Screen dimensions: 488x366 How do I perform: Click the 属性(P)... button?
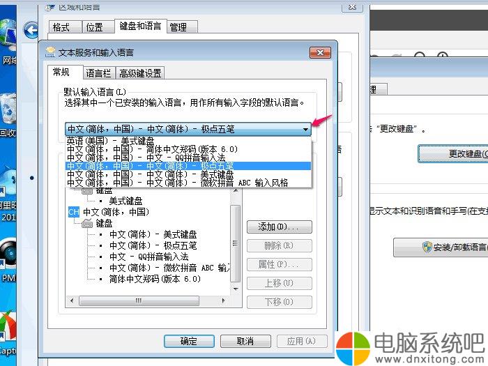279,264
